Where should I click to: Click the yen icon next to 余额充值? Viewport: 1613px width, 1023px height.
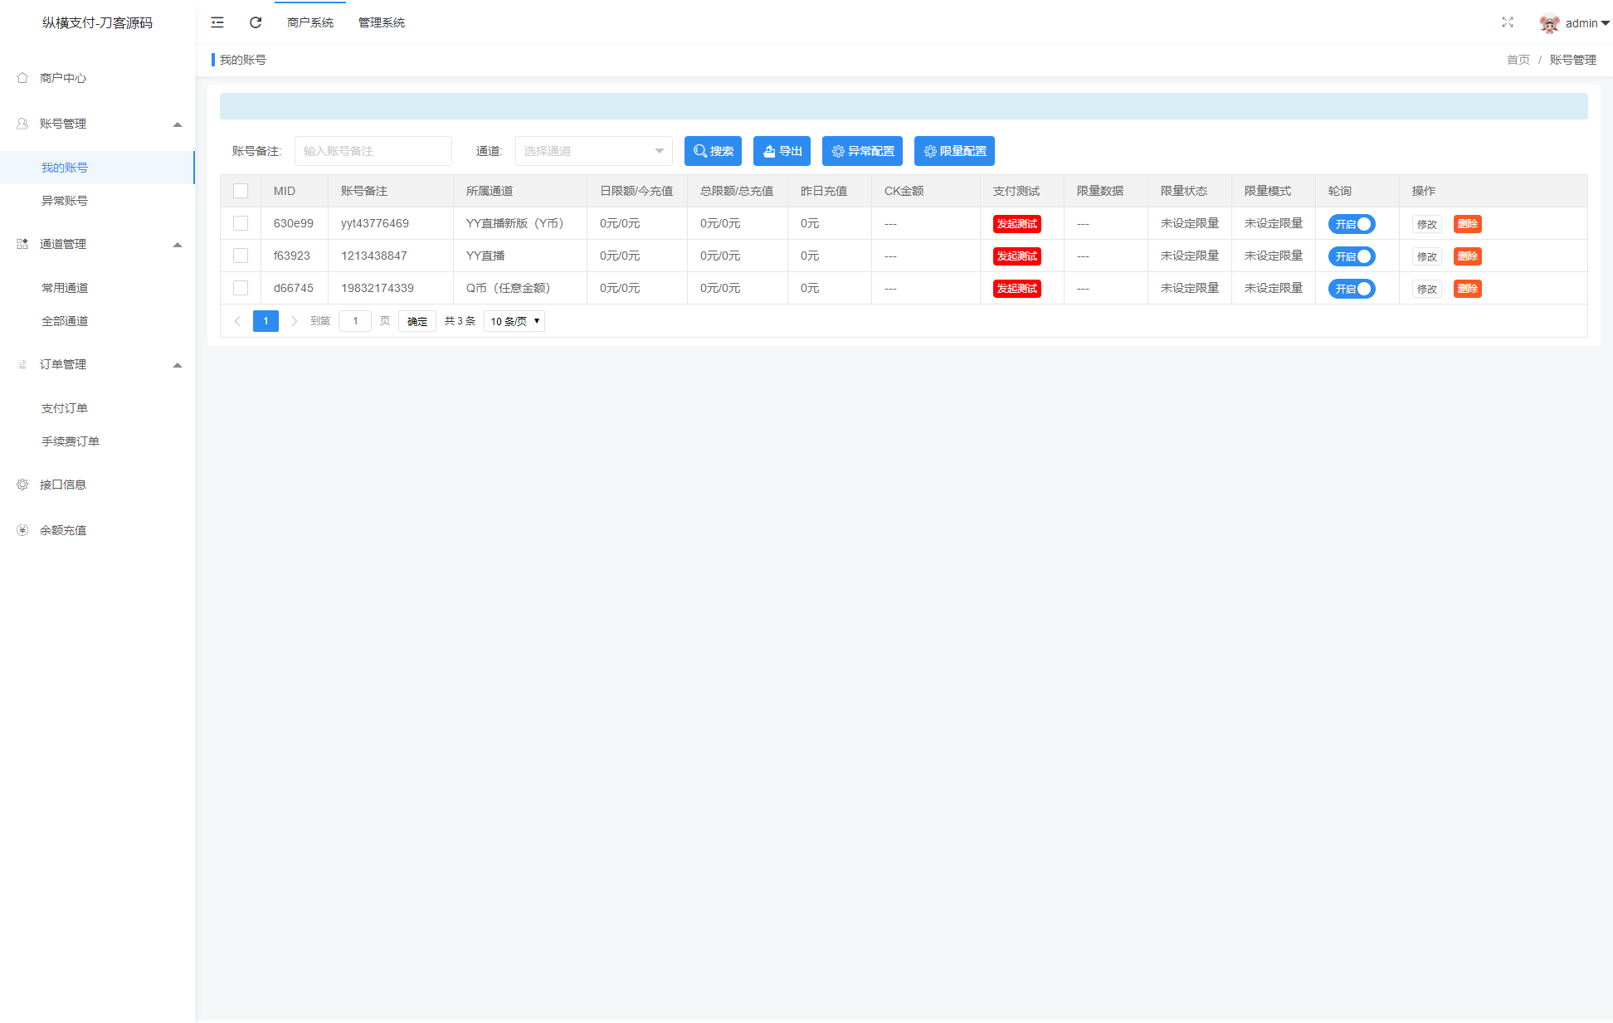[x=22, y=530]
